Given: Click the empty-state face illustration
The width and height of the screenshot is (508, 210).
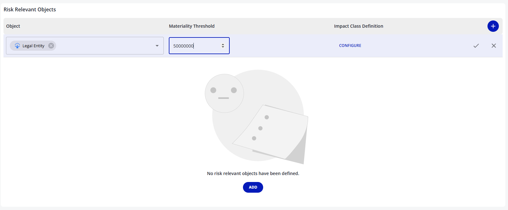Looking at the screenshot, I should [224, 93].
